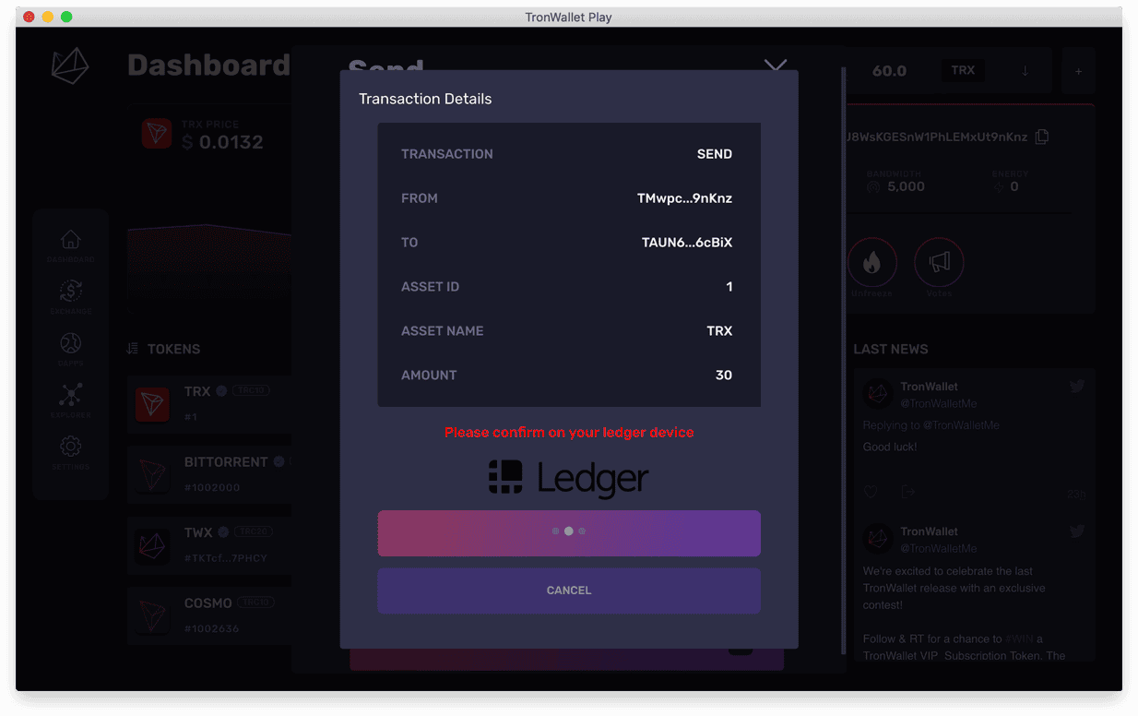The width and height of the screenshot is (1138, 716).
Task: Select the COSMO token icon
Action: pos(152,615)
